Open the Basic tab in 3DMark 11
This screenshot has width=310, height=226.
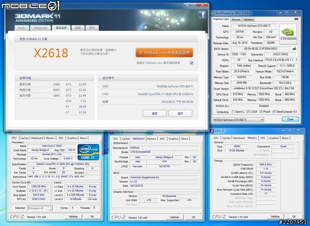(22, 28)
